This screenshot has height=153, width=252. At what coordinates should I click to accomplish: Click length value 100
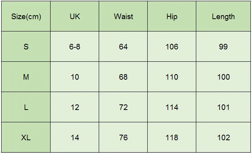coord(223,77)
